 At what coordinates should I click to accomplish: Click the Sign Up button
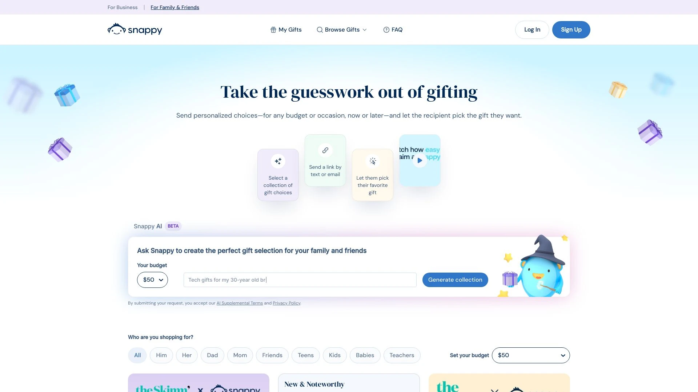click(x=571, y=30)
